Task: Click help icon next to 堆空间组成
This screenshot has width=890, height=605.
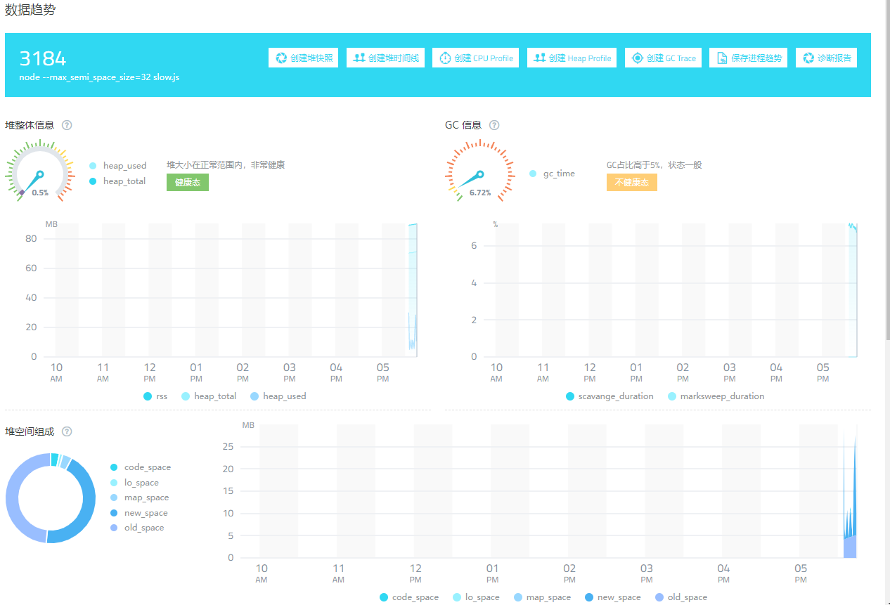Action: 67,431
